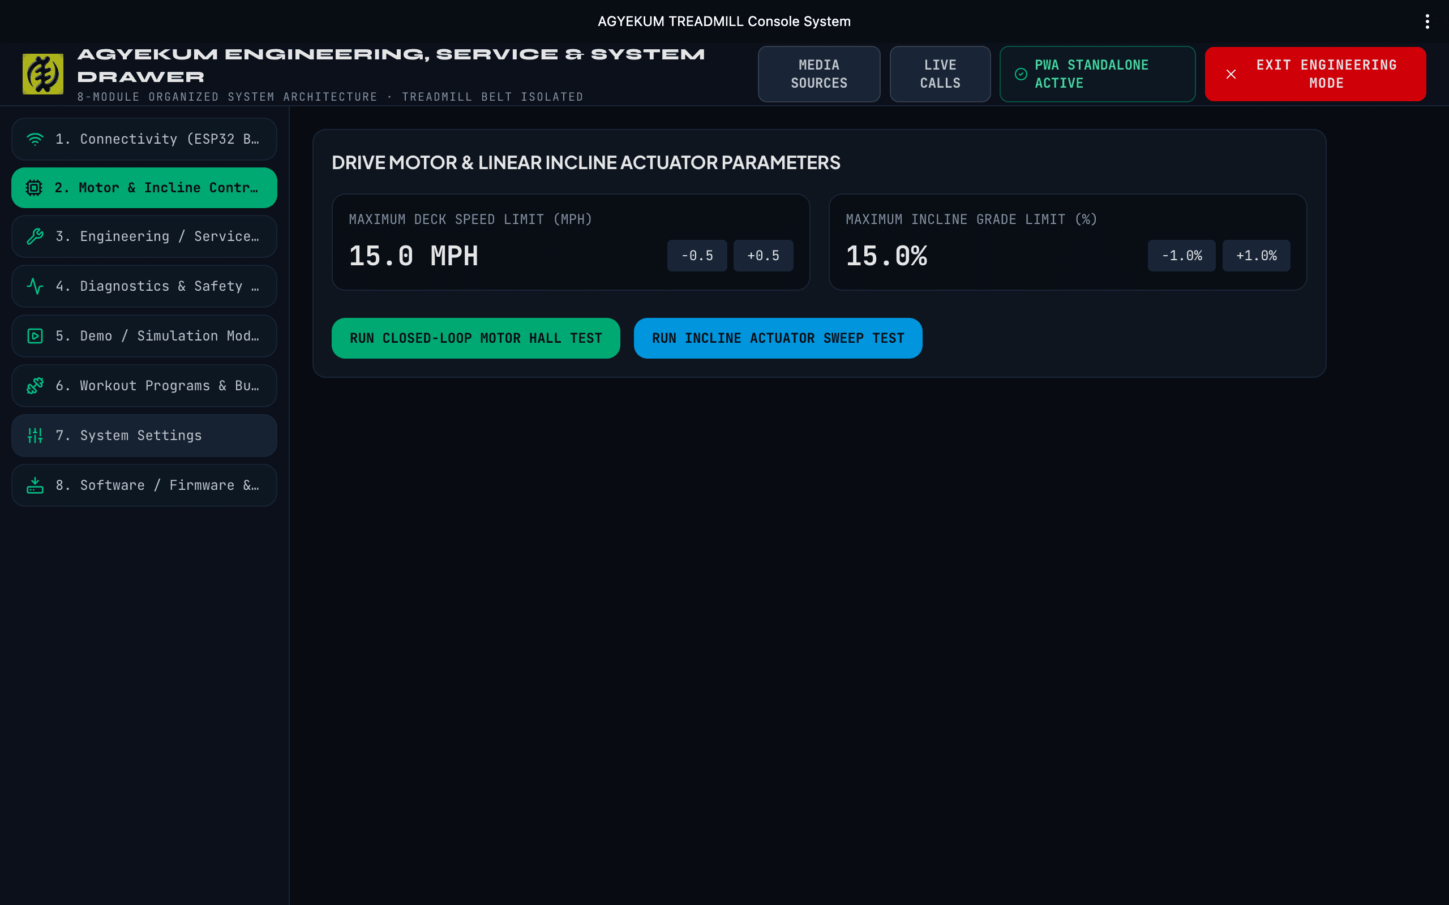Open 4. Diagnostics & Safety module

[x=144, y=286]
